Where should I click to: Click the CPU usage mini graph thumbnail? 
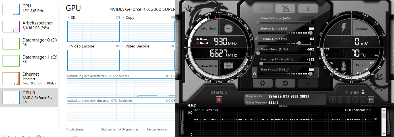click(x=11, y=9)
